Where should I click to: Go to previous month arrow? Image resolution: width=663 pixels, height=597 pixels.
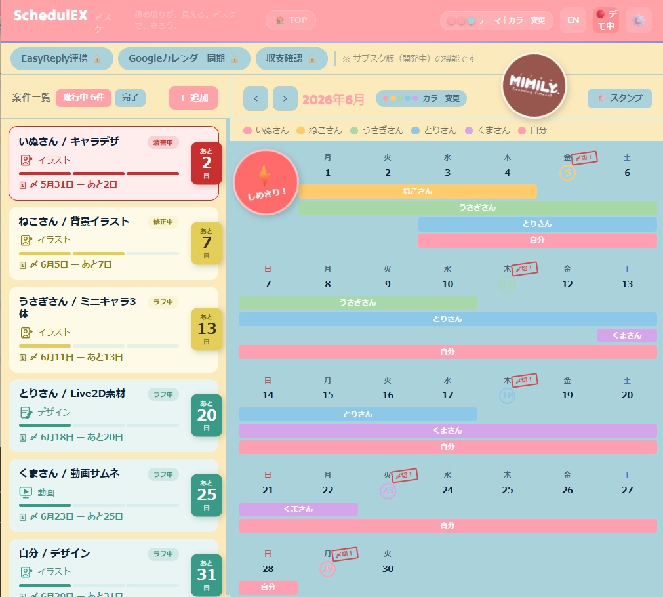255,98
